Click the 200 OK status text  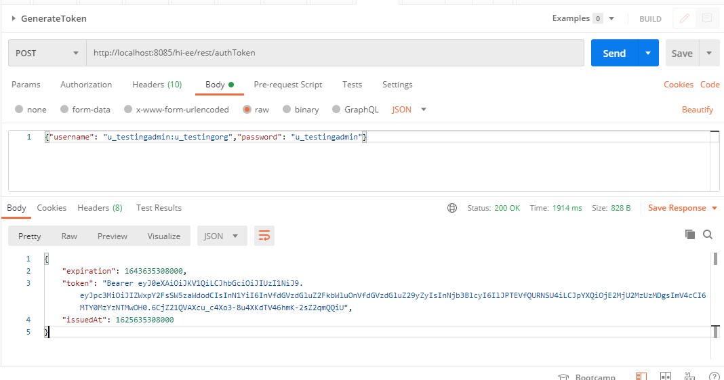click(x=507, y=208)
